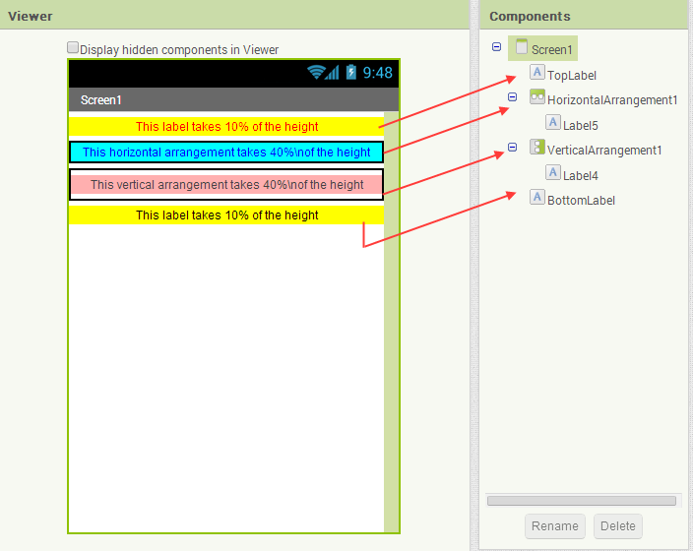The height and width of the screenshot is (551, 693).
Task: Select Label5 in the Components tree
Action: pyautogui.click(x=581, y=126)
